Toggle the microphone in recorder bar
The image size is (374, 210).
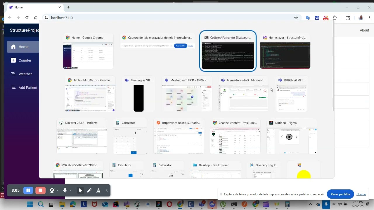coord(65,190)
